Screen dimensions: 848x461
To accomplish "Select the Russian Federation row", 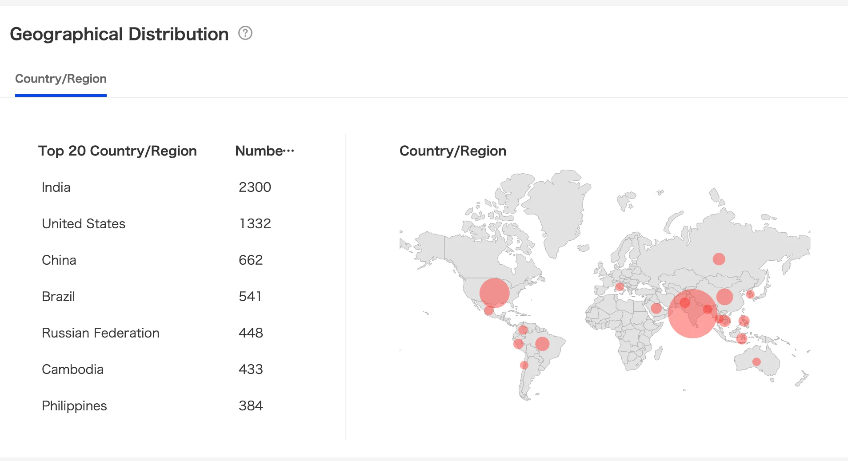I will tap(100, 333).
